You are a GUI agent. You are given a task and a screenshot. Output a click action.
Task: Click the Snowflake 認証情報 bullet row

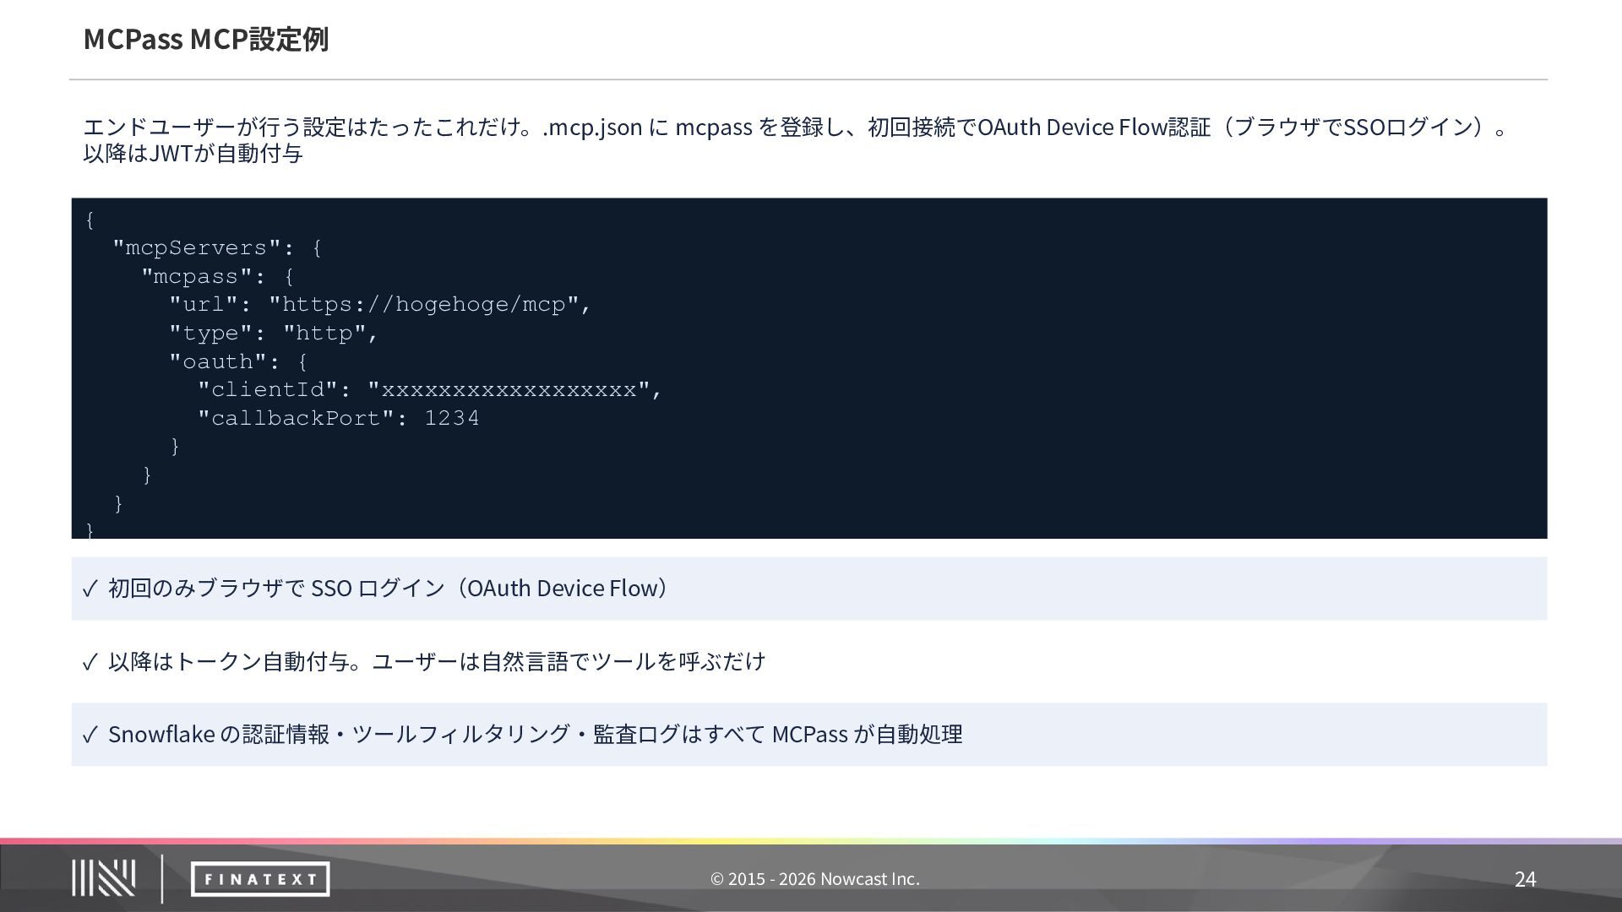coord(809,735)
